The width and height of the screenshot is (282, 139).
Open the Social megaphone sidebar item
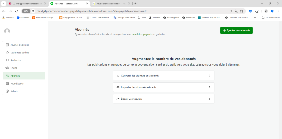tap(14, 68)
